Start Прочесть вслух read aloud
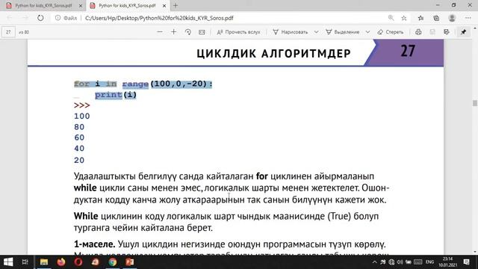Screen dimensions: 478x269 [x=238, y=32]
